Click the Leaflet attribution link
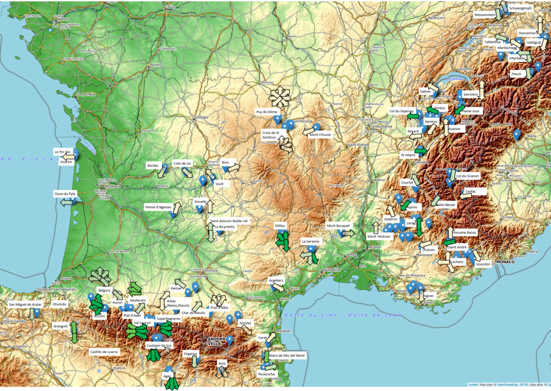This screenshot has width=551, height=391. tap(473, 385)
